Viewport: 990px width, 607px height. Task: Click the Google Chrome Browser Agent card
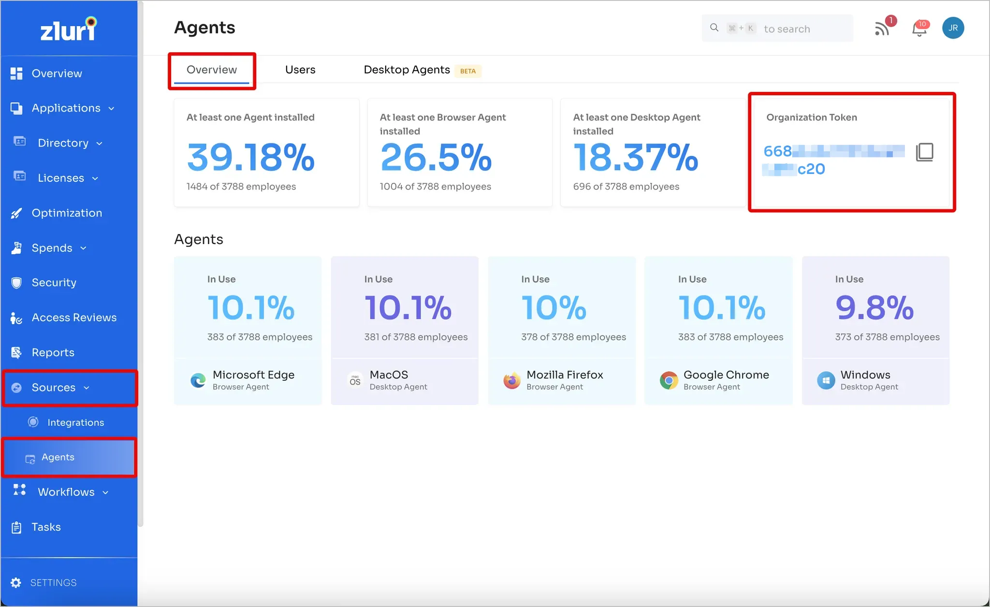point(718,331)
